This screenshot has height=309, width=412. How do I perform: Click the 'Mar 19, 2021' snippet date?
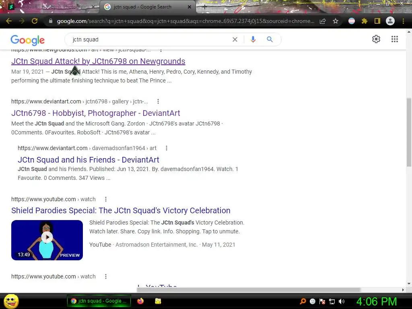pyautogui.click(x=27, y=72)
